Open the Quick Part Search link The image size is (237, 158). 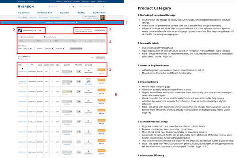pyautogui.click(x=55, y=18)
